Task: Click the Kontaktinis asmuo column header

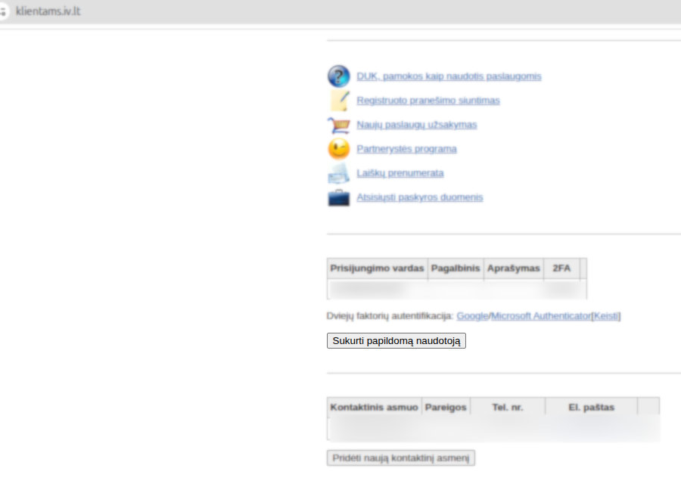Action: (x=374, y=408)
